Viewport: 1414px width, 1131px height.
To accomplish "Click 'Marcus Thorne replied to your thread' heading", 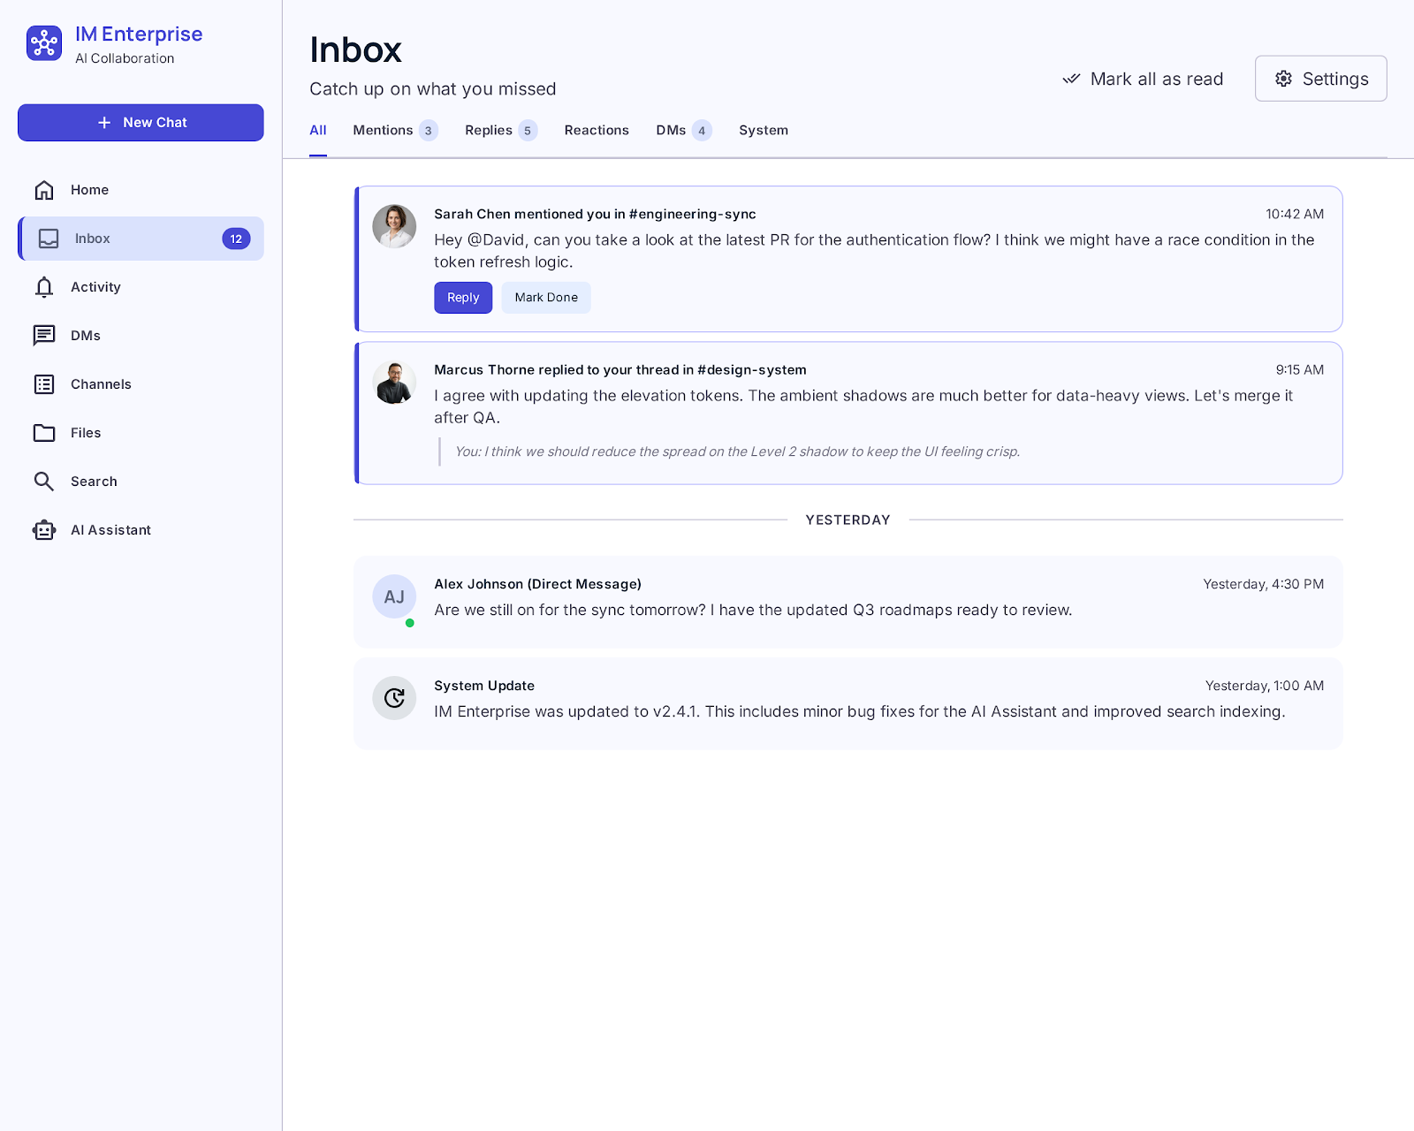I will 620,369.
